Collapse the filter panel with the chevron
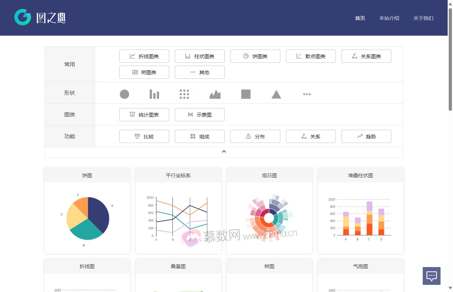This screenshot has height=292, width=453. [x=224, y=151]
